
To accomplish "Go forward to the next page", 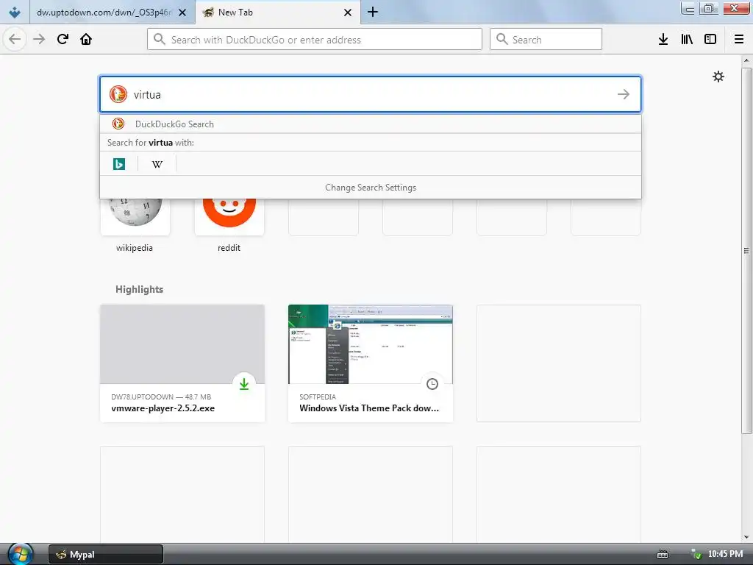I will (x=39, y=40).
